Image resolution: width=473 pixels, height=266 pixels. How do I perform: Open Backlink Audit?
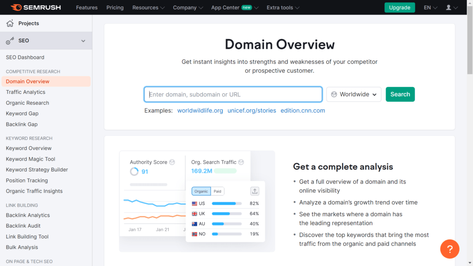(x=23, y=225)
